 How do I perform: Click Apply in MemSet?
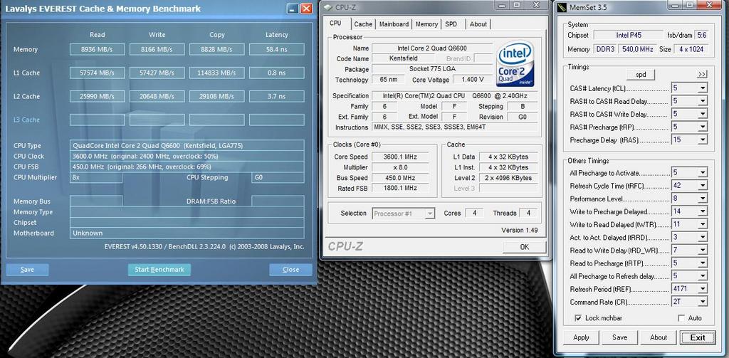[581, 337]
